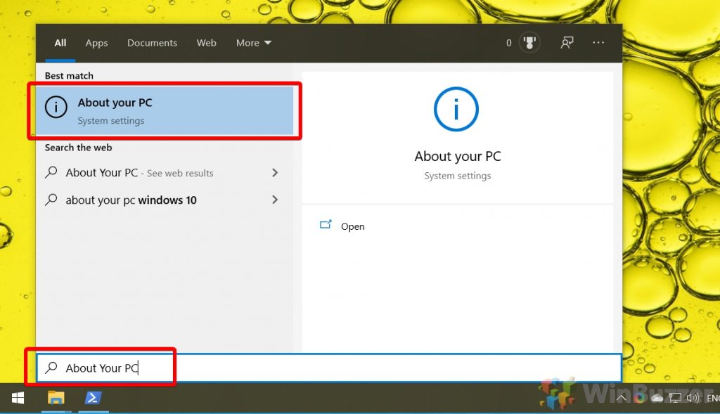
Task: Expand the More filter dropdown
Action: point(253,43)
